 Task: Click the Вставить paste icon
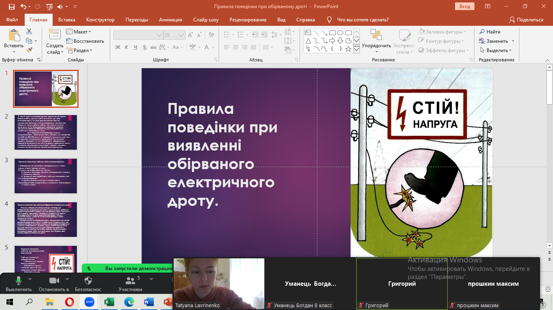[x=14, y=36]
